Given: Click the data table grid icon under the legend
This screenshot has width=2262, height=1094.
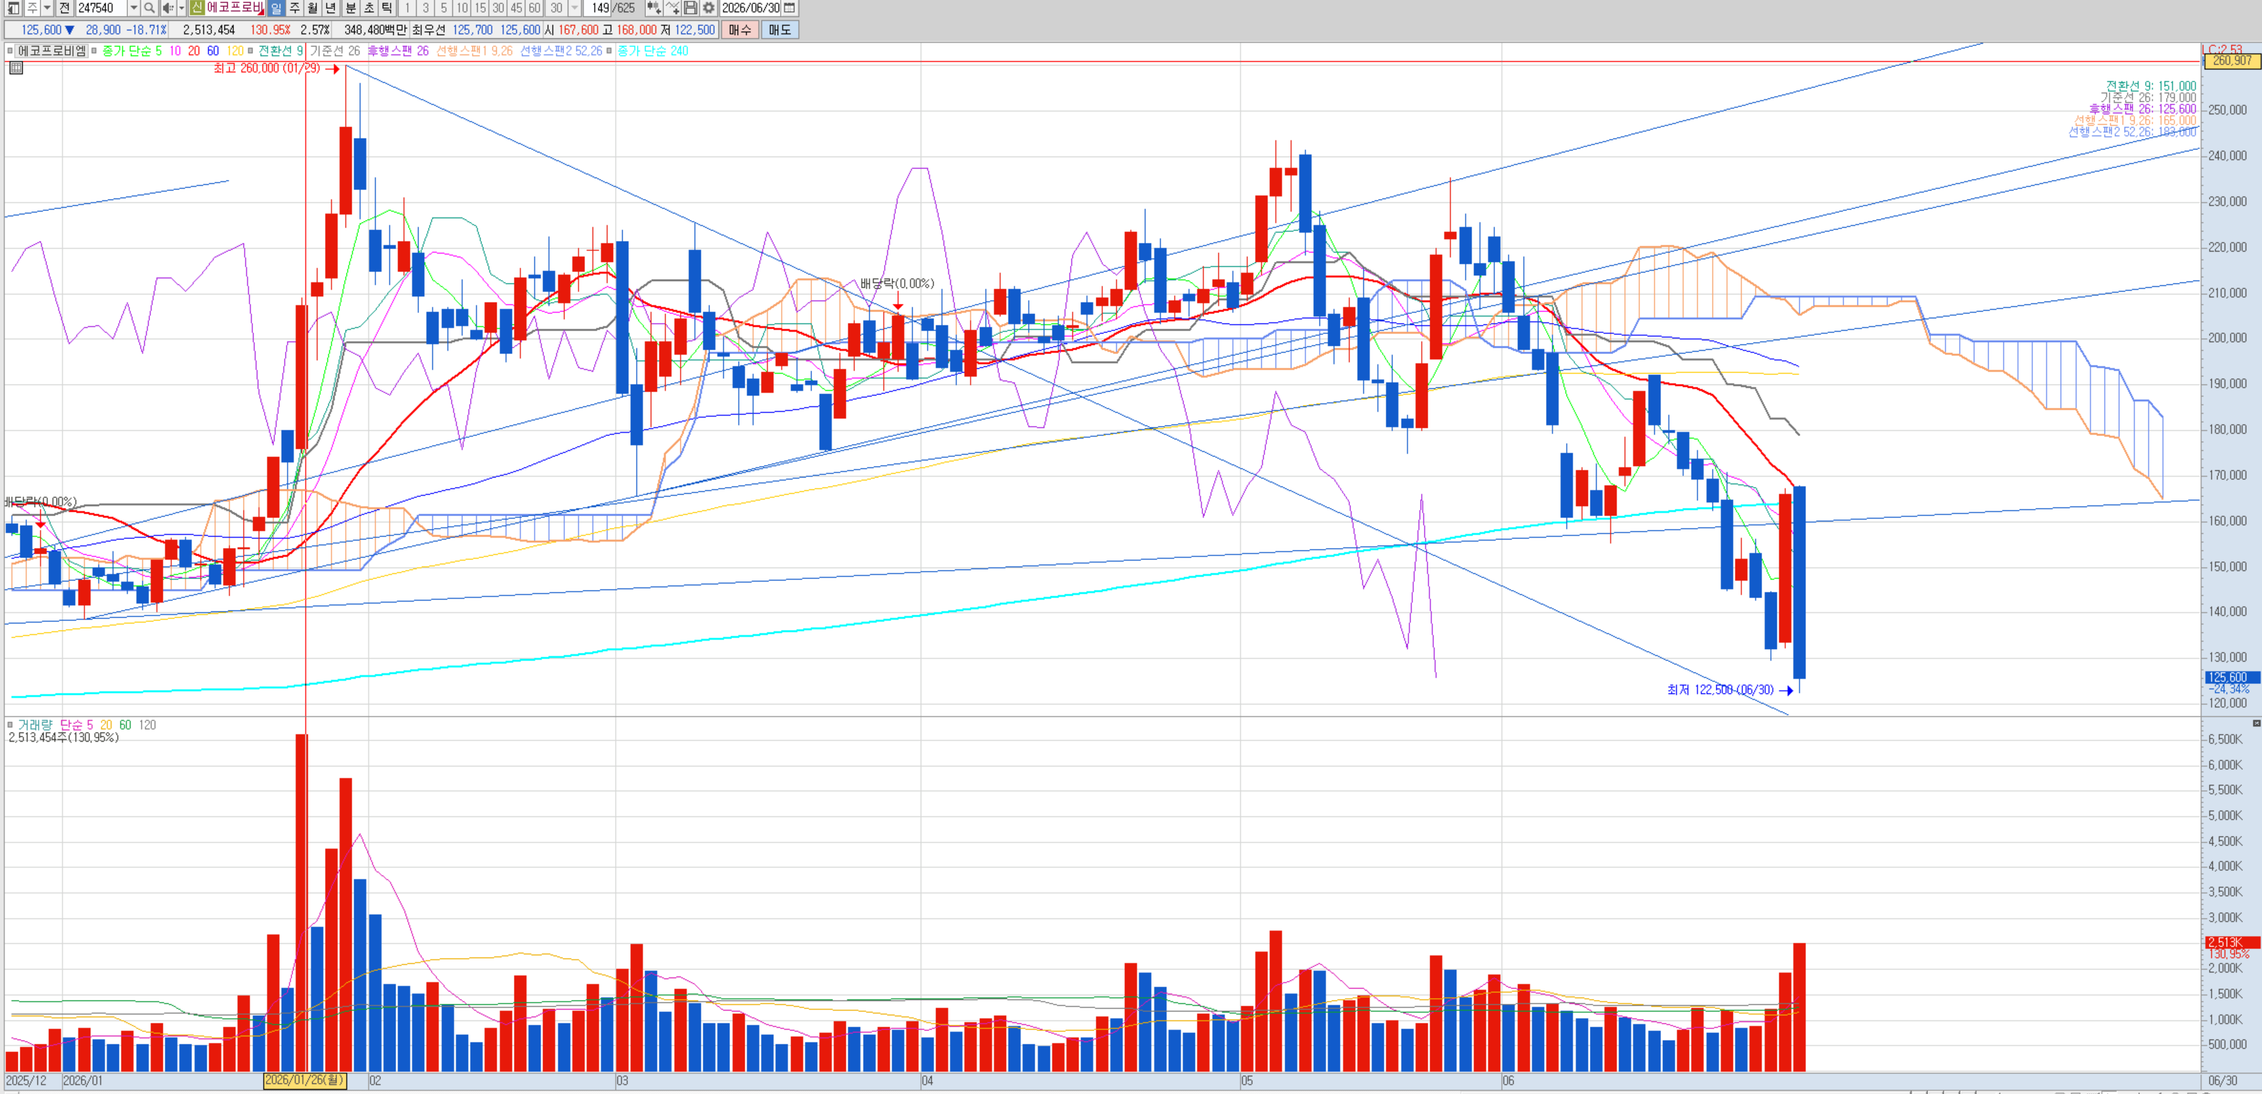Looking at the screenshot, I should [x=15, y=67].
